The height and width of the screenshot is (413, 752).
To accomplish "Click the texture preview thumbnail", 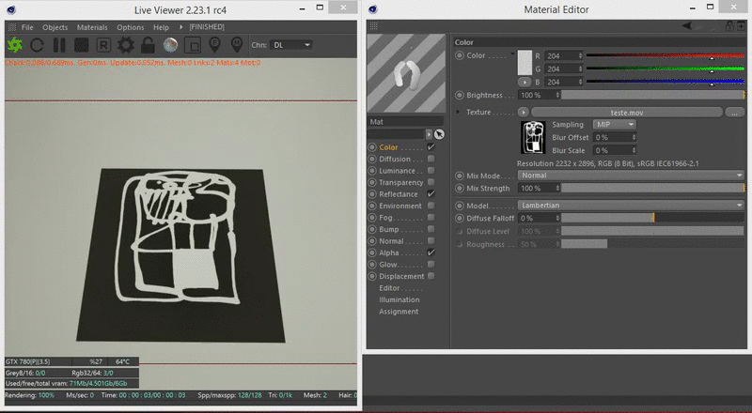I will pos(533,137).
